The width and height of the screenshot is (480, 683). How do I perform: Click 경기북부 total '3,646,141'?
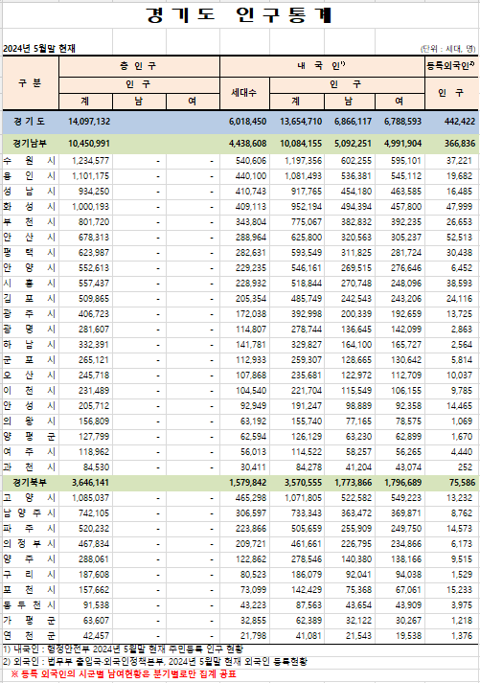tap(91, 483)
